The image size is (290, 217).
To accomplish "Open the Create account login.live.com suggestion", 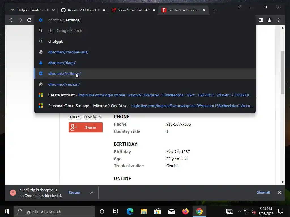I will [x=145, y=95].
